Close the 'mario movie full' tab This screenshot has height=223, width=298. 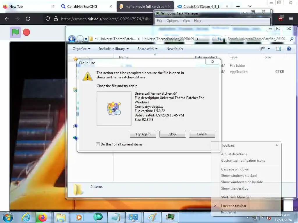[x=169, y=6]
